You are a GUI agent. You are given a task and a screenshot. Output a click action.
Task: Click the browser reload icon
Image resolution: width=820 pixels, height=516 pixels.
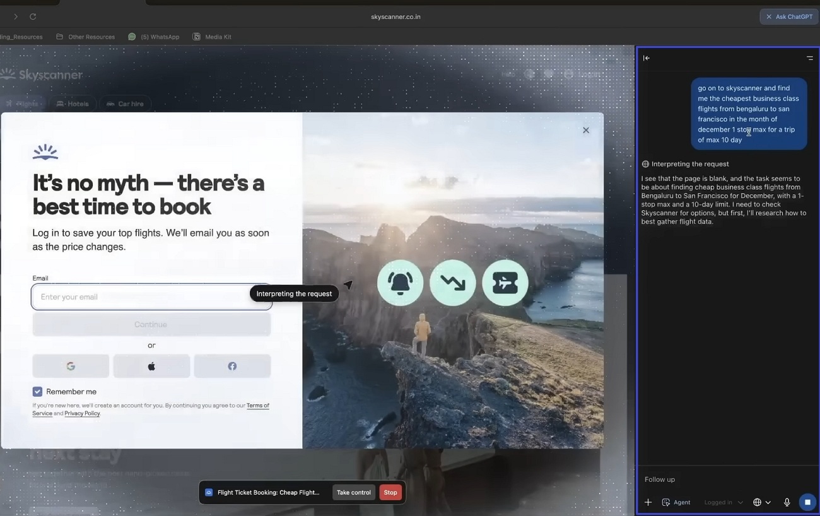pyautogui.click(x=33, y=16)
